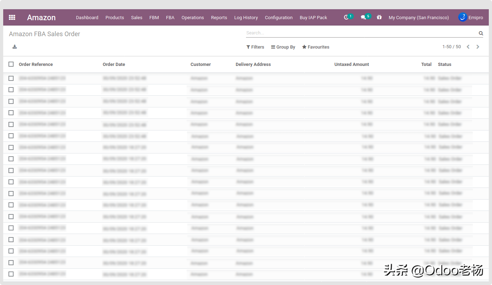
Task: Click the search magnifier icon
Action: click(481, 33)
